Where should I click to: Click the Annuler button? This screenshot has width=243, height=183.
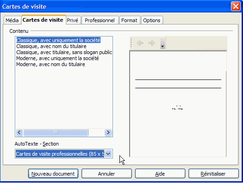click(107, 174)
